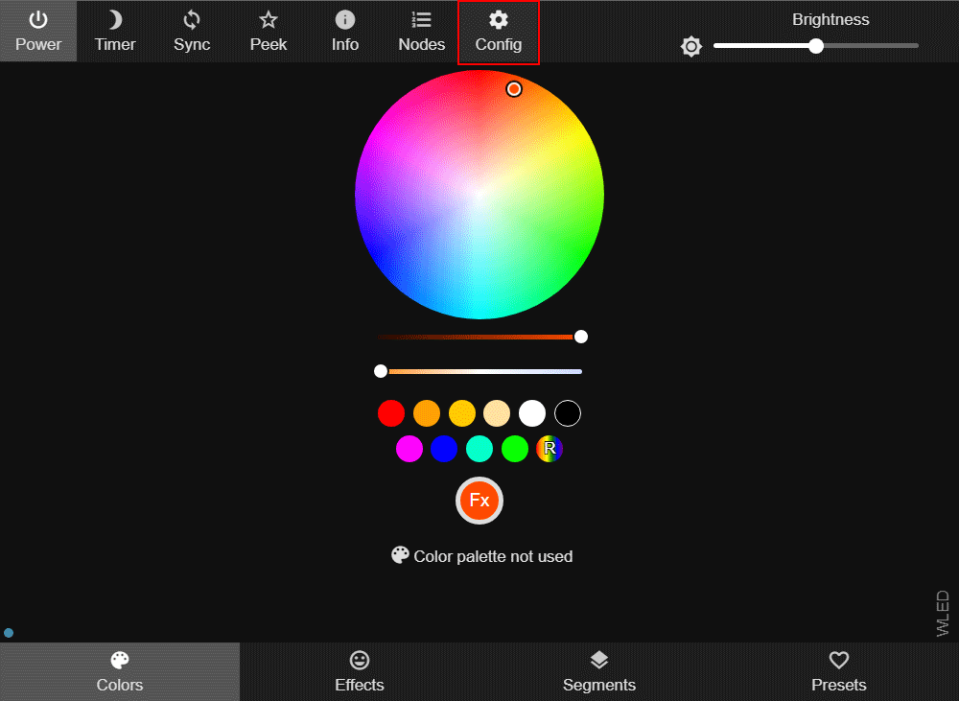Image resolution: width=959 pixels, height=701 pixels.
Task: Click the random color R swatch
Action: tap(550, 449)
